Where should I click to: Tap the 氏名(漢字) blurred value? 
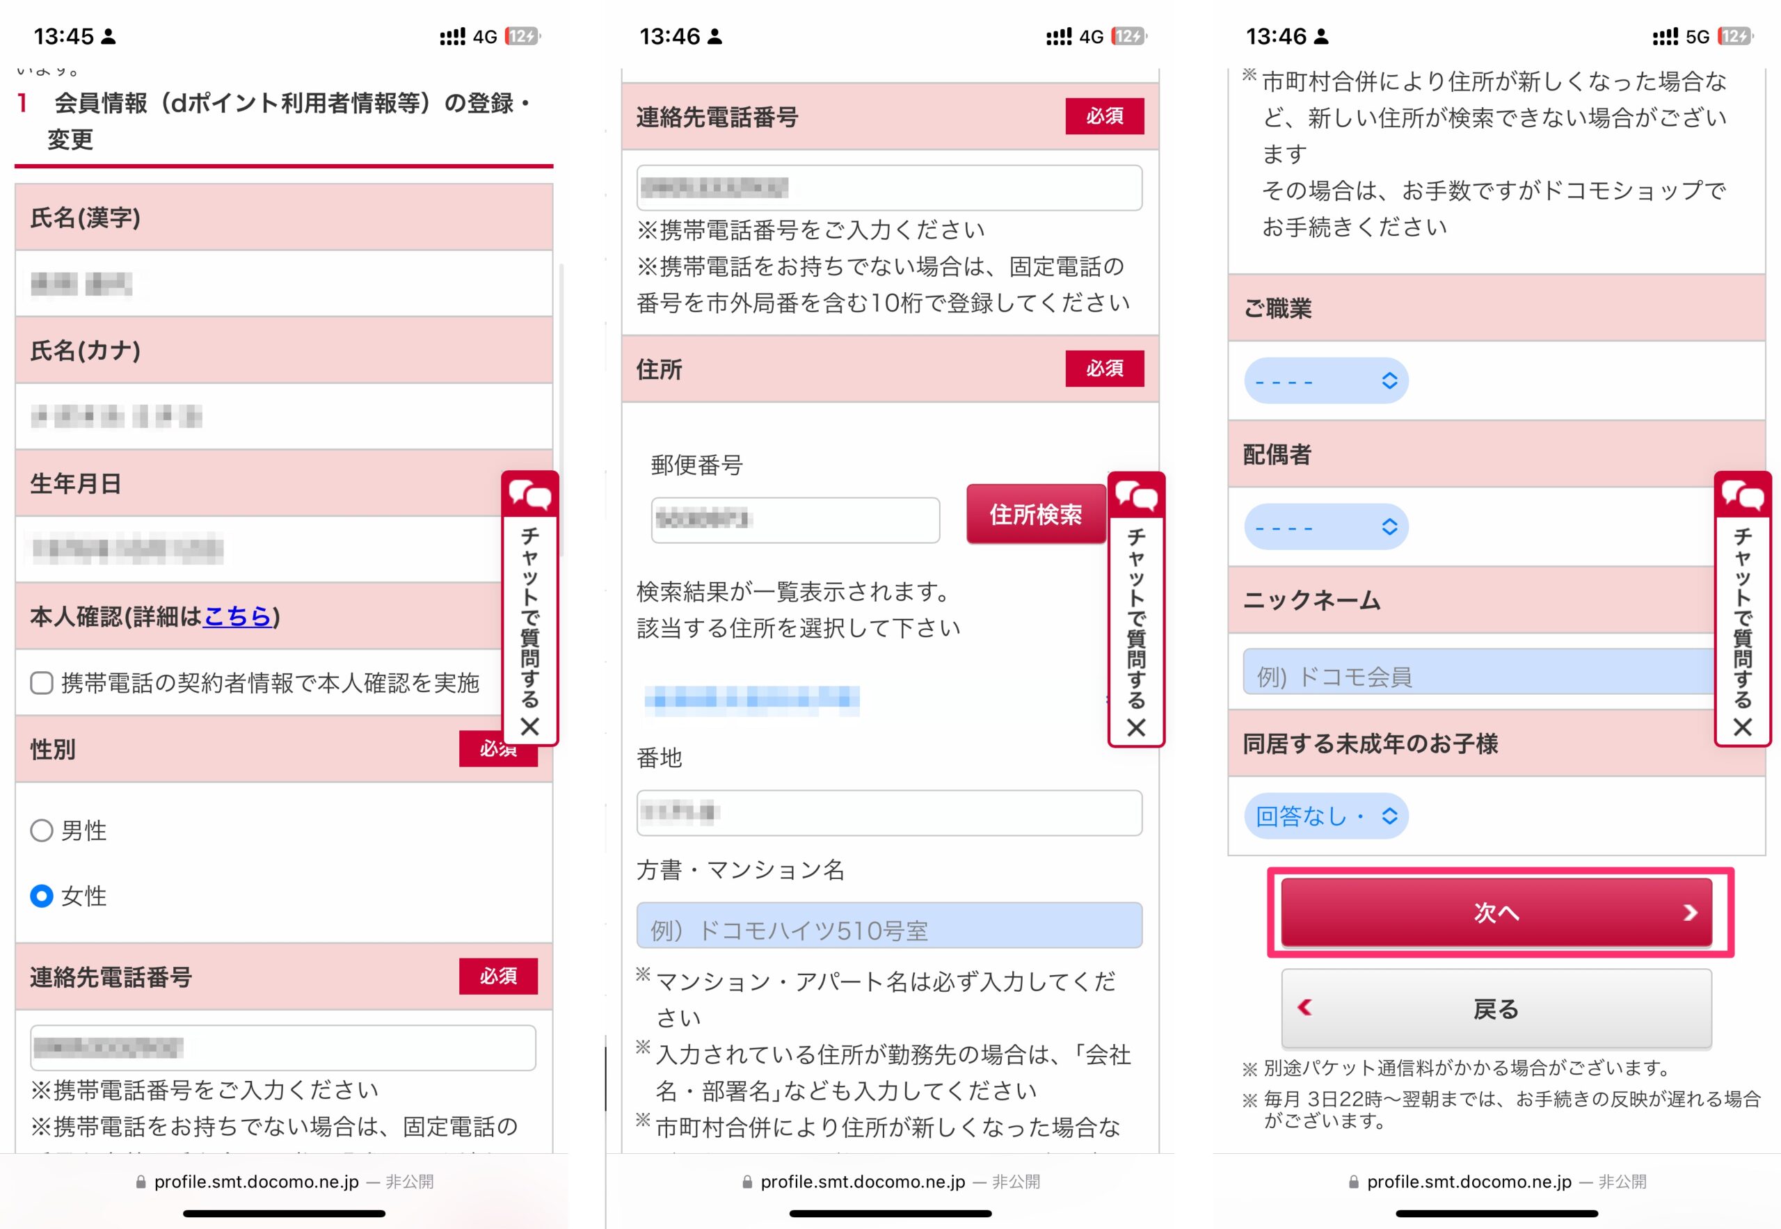[81, 284]
